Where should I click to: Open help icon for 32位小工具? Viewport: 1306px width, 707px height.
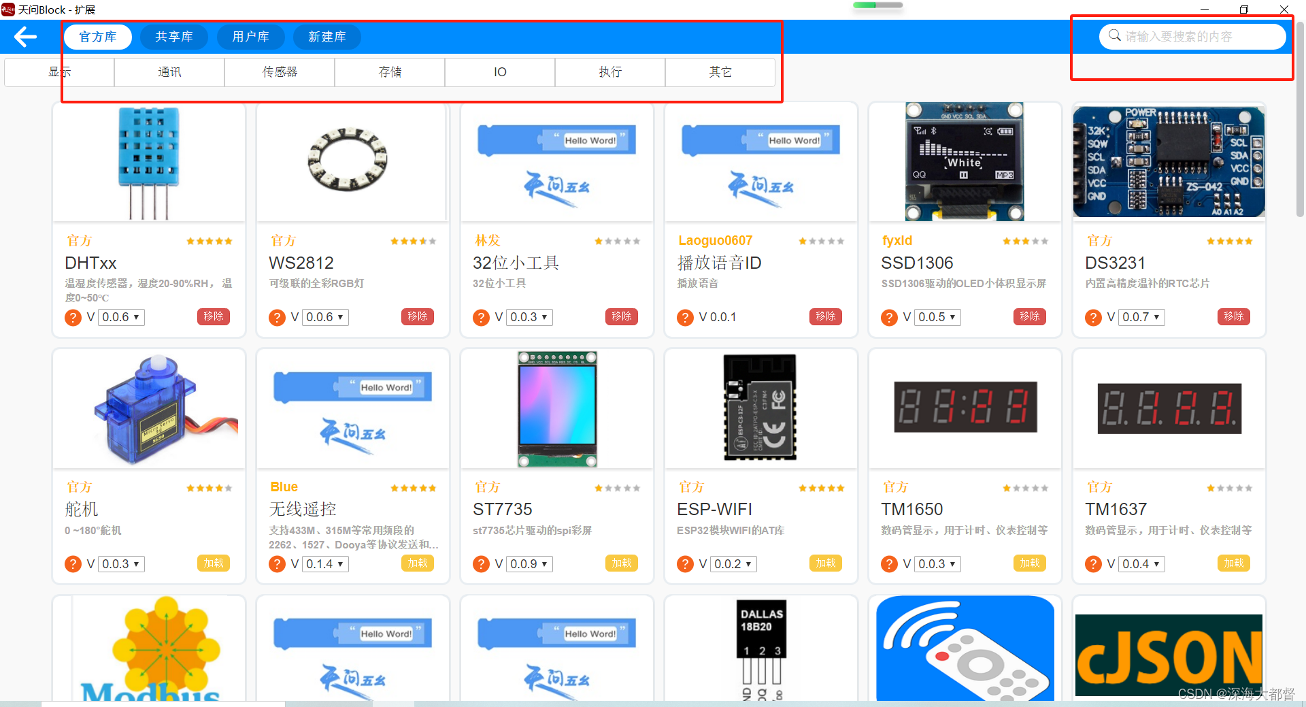(x=481, y=318)
